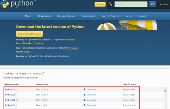The image size is (170, 109).
Task: Open the Documentation menu
Action: [66, 16]
